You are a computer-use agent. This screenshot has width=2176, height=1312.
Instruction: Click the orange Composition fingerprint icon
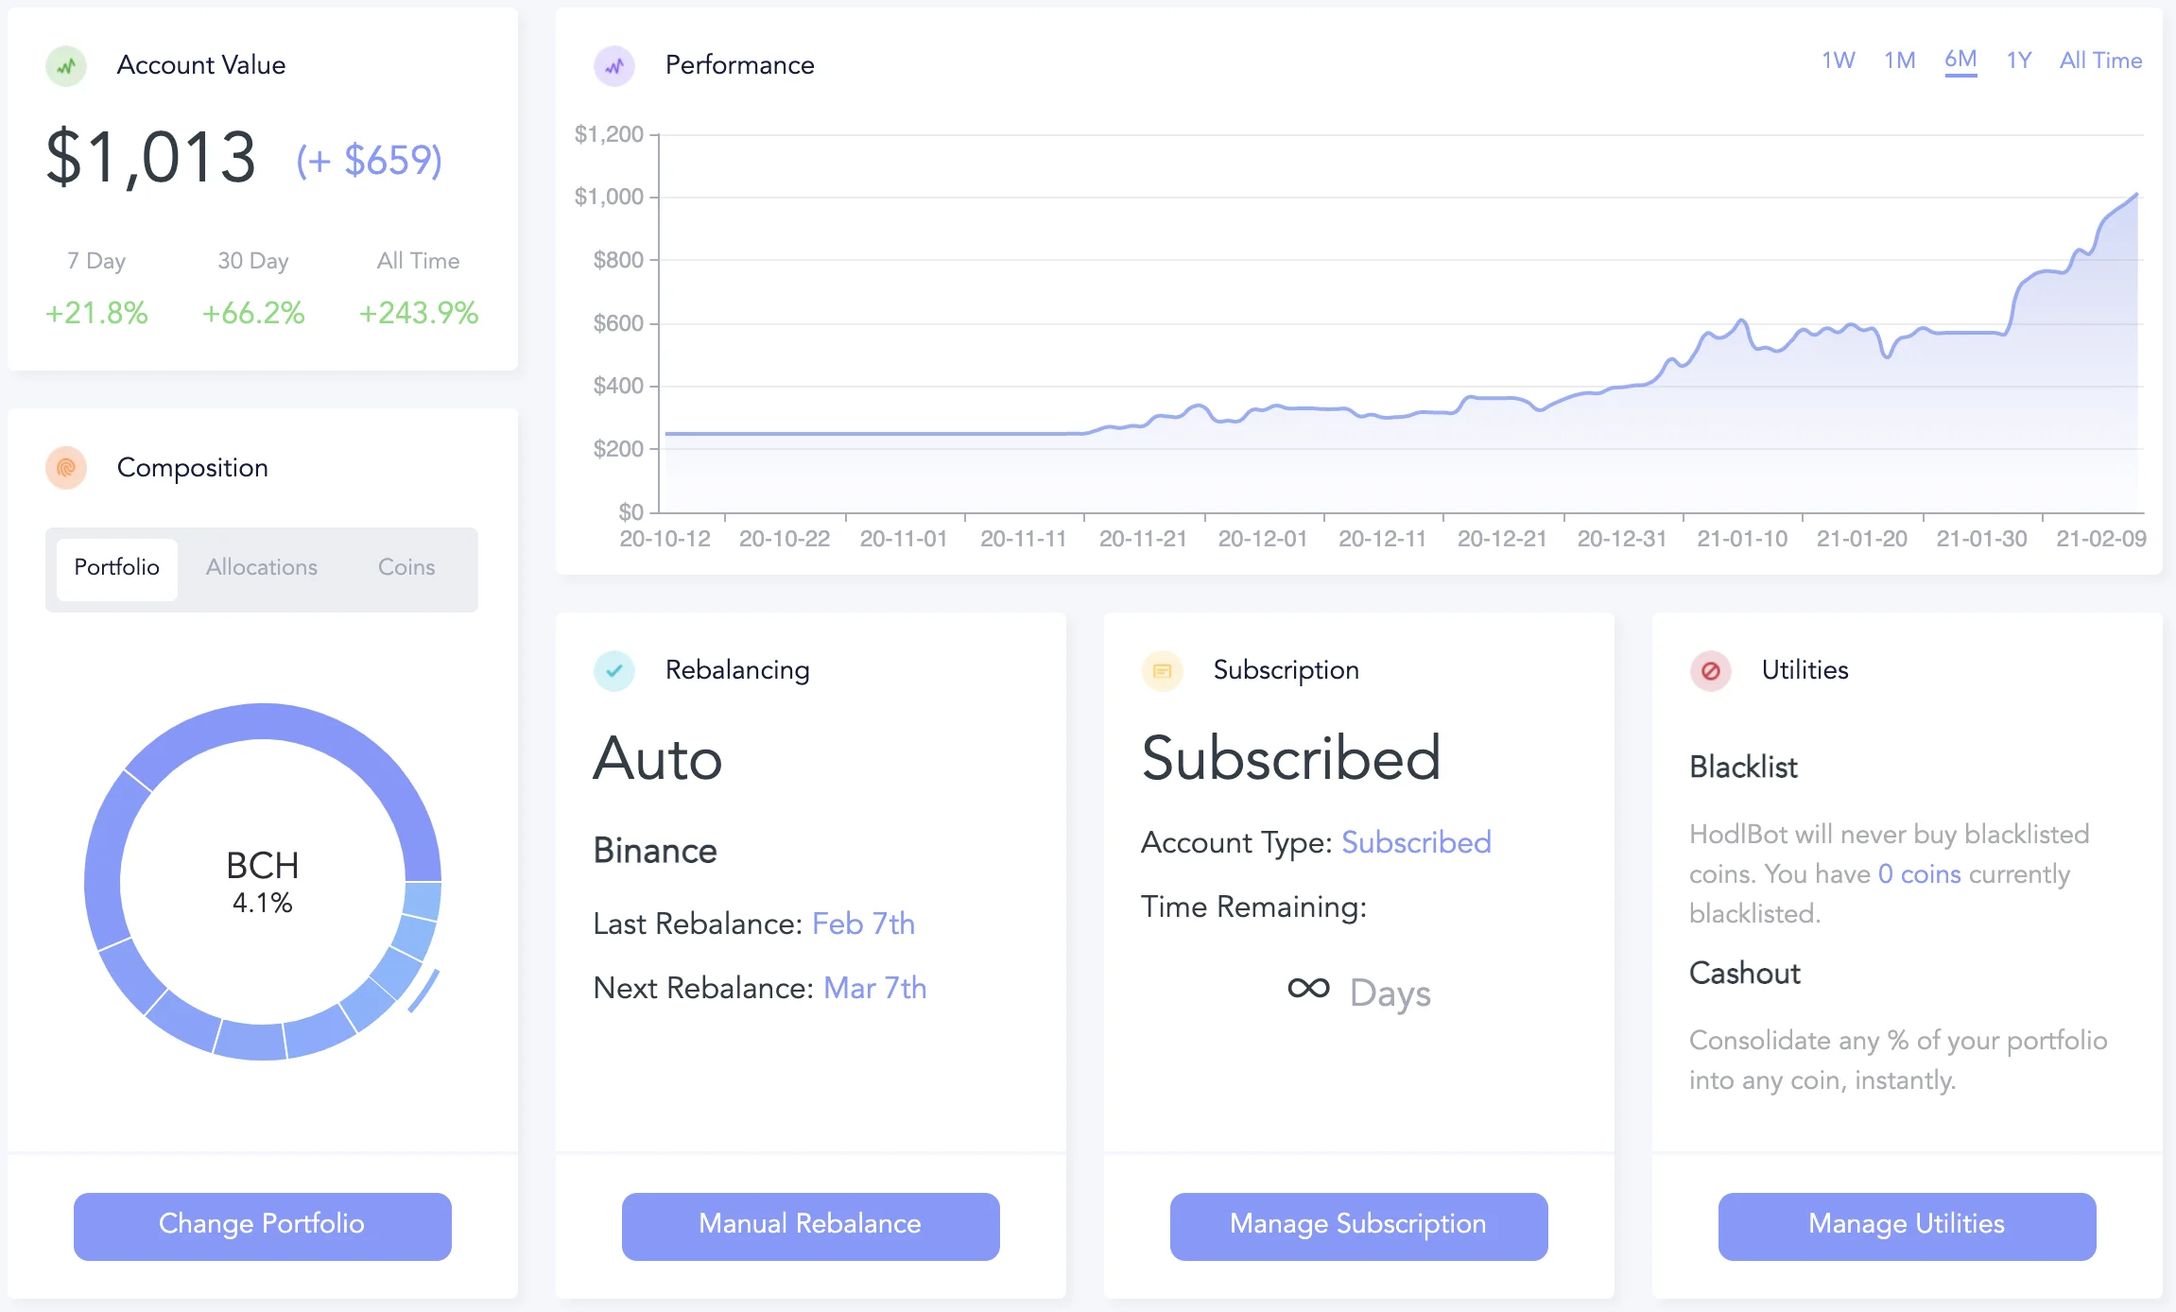click(x=66, y=468)
